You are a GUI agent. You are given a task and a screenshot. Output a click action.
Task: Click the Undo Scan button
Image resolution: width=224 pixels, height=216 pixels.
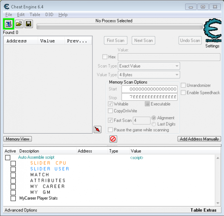190,40
